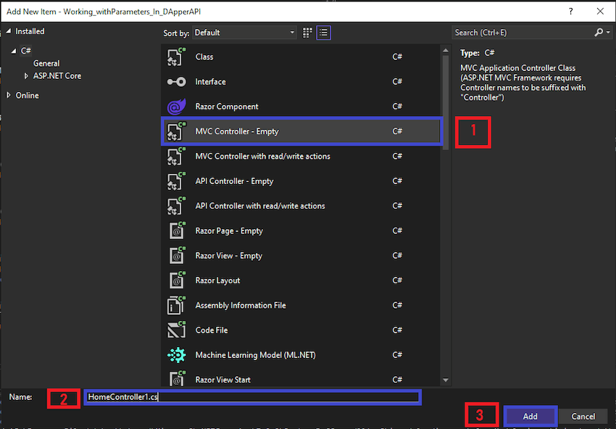Expand the Online tree node
This screenshot has height=429, width=616.
click(x=9, y=95)
